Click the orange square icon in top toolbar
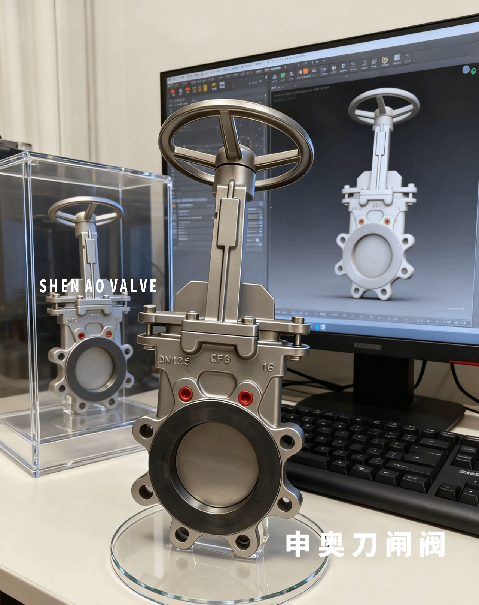Image resolution: width=479 pixels, height=605 pixels. point(305,71)
